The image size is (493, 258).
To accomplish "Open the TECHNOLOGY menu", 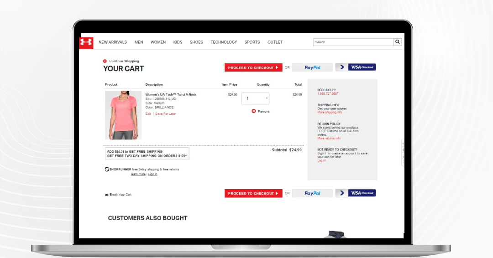I will pyautogui.click(x=224, y=42).
